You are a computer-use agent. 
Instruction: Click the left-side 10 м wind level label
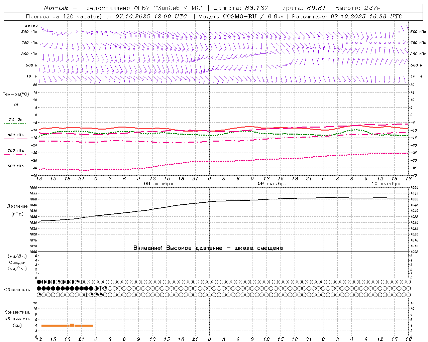(x=32, y=76)
